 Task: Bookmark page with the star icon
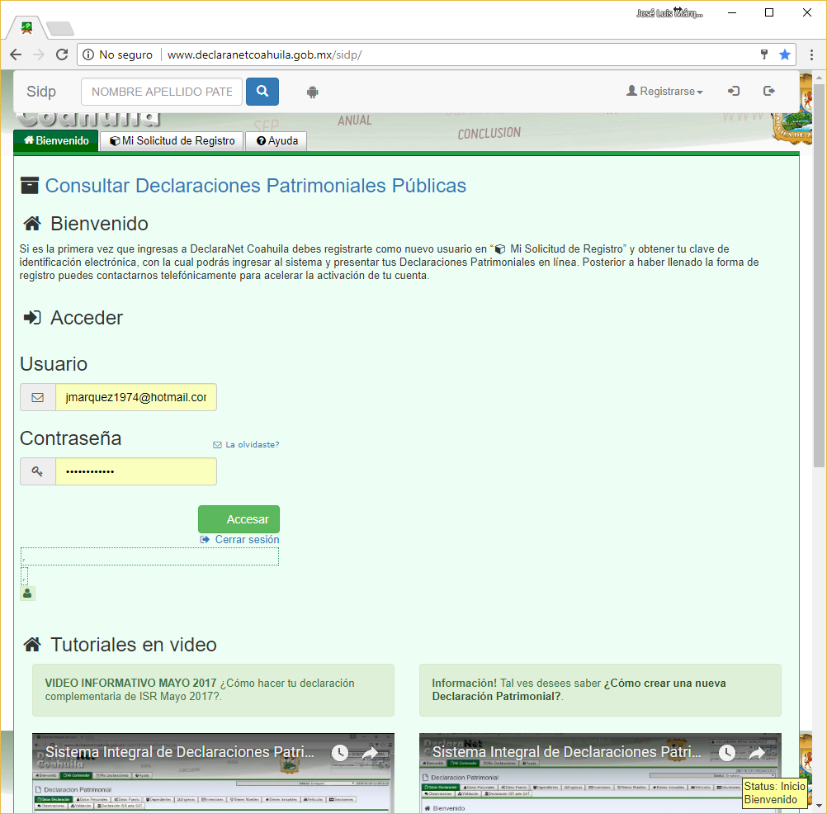(784, 54)
